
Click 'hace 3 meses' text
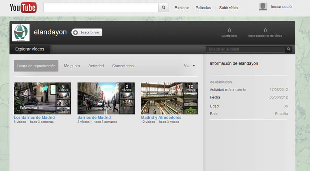[169, 122]
